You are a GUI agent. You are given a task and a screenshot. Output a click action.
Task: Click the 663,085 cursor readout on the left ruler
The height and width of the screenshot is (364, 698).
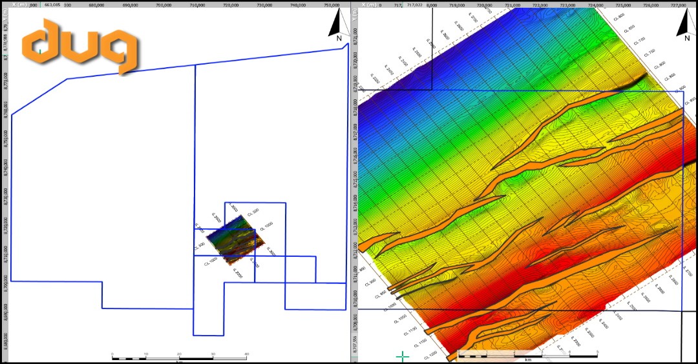pyautogui.click(x=52, y=5)
